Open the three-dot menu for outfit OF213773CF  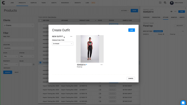pos(182,31)
